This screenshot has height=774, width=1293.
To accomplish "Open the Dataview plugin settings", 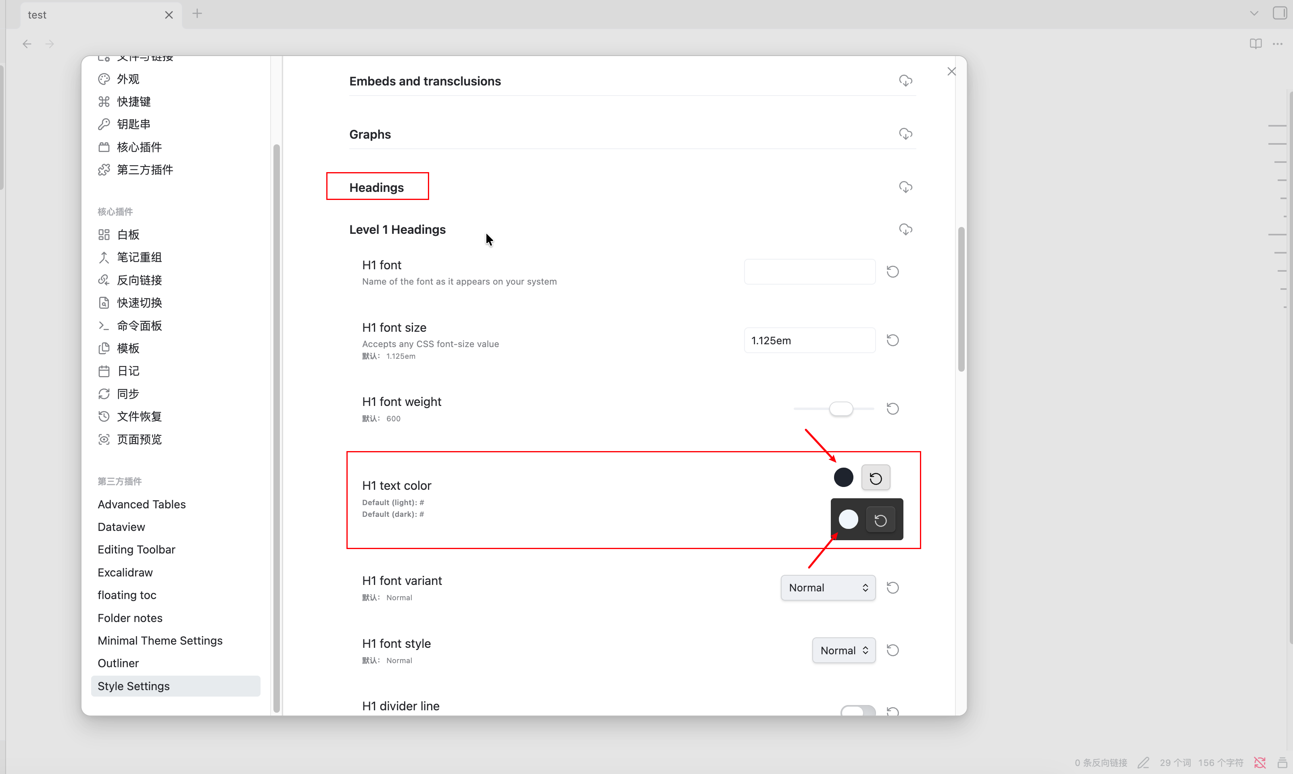I will 121,527.
